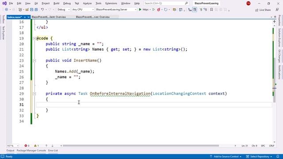Screen dimensions: 283x159
Task: Open the BlazorPreventLeaving.Server startup project dropdown
Action: click(x=116, y=10)
